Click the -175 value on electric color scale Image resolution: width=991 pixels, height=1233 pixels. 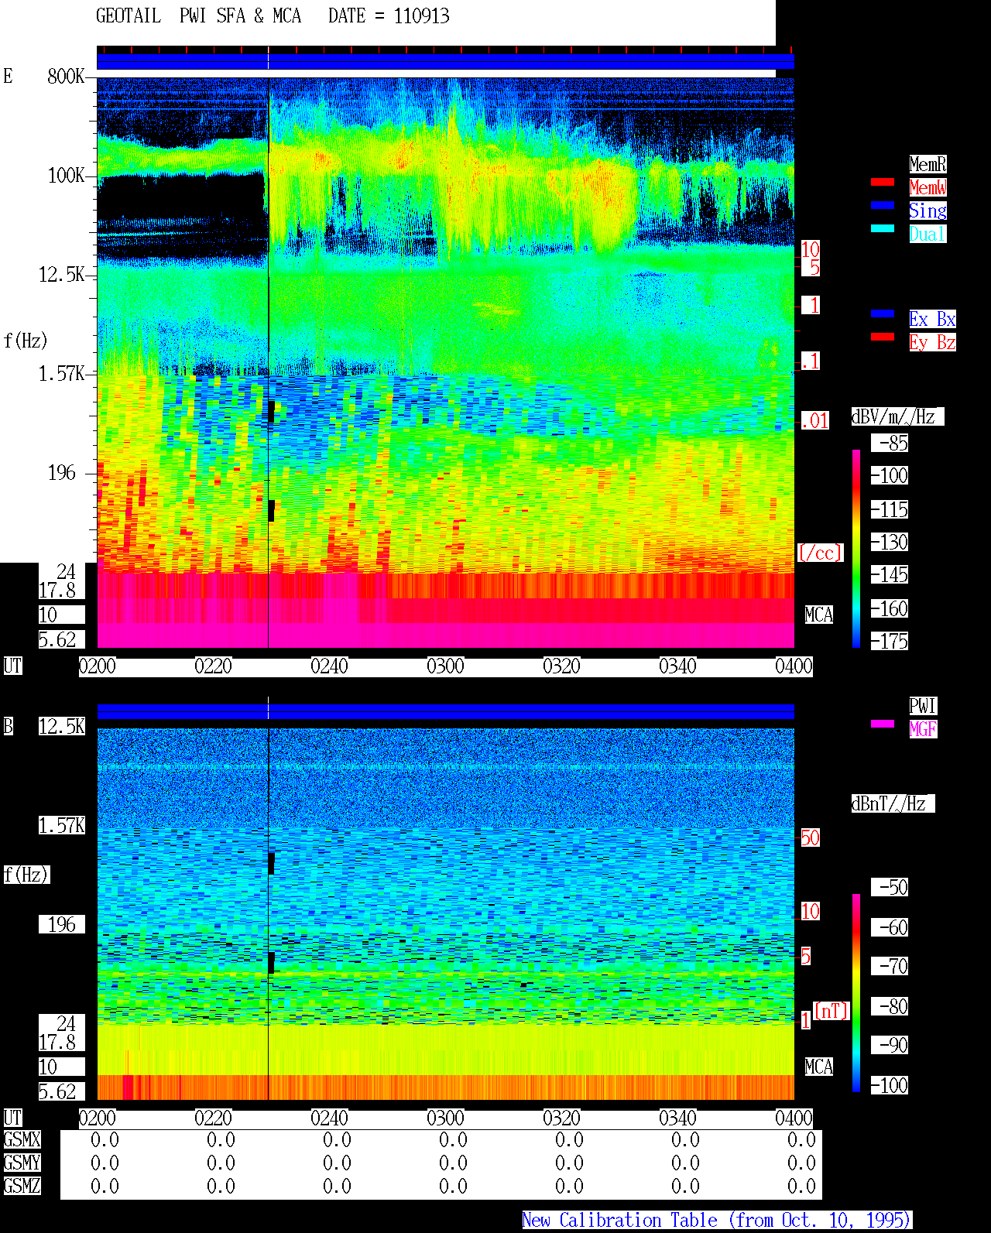(x=890, y=641)
